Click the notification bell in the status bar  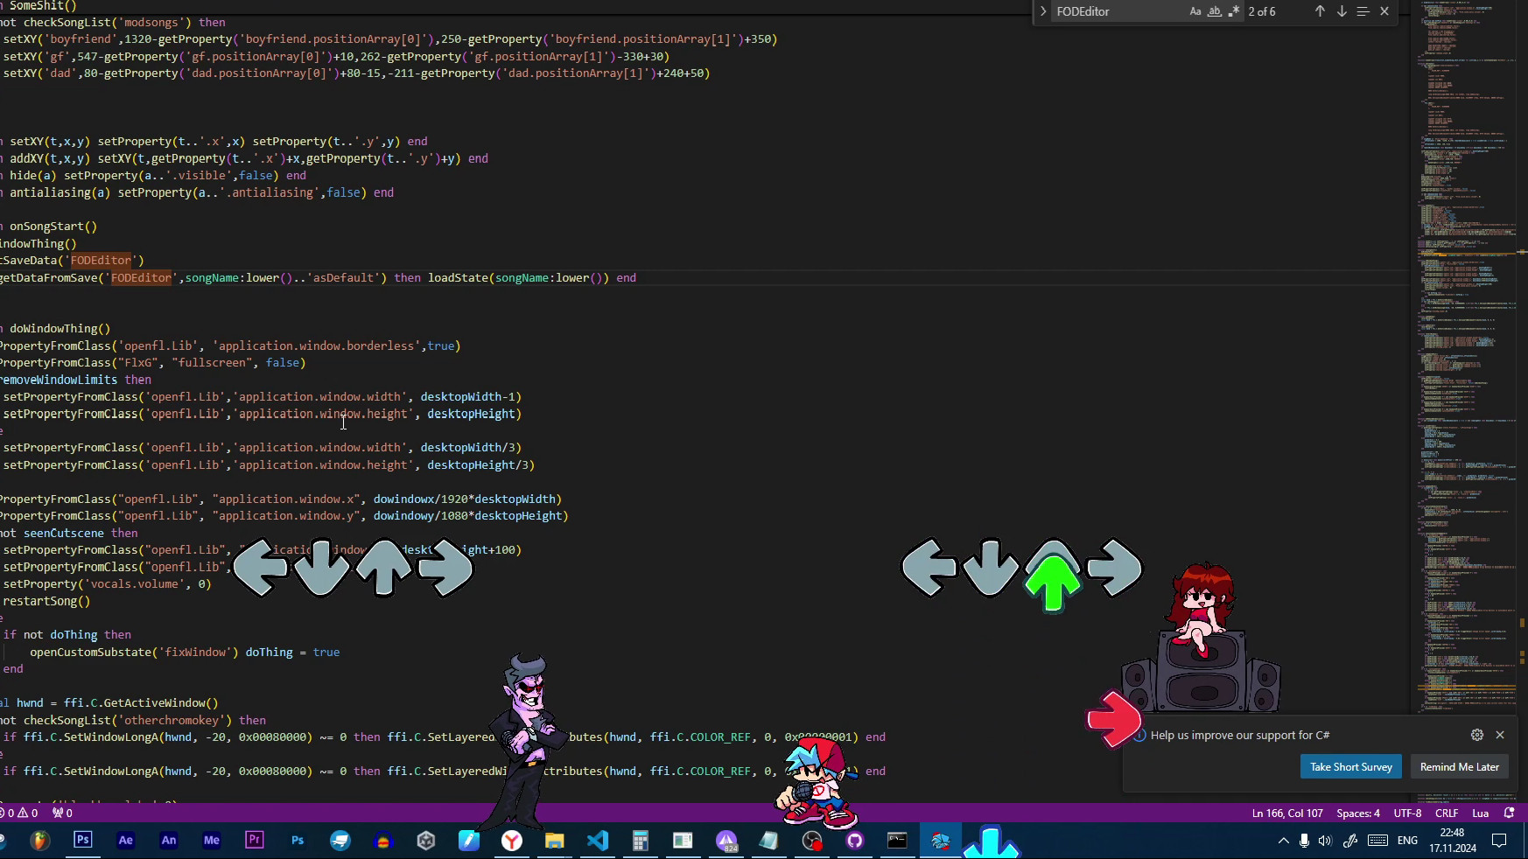pos(1508,814)
